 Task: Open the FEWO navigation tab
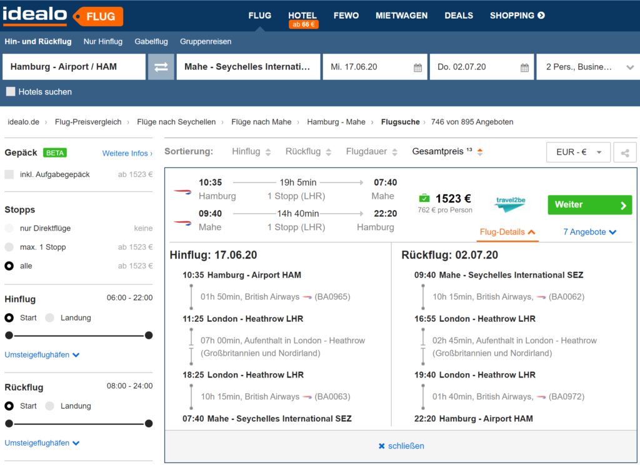pos(346,16)
